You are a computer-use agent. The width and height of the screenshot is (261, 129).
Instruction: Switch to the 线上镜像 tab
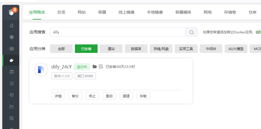127,12
